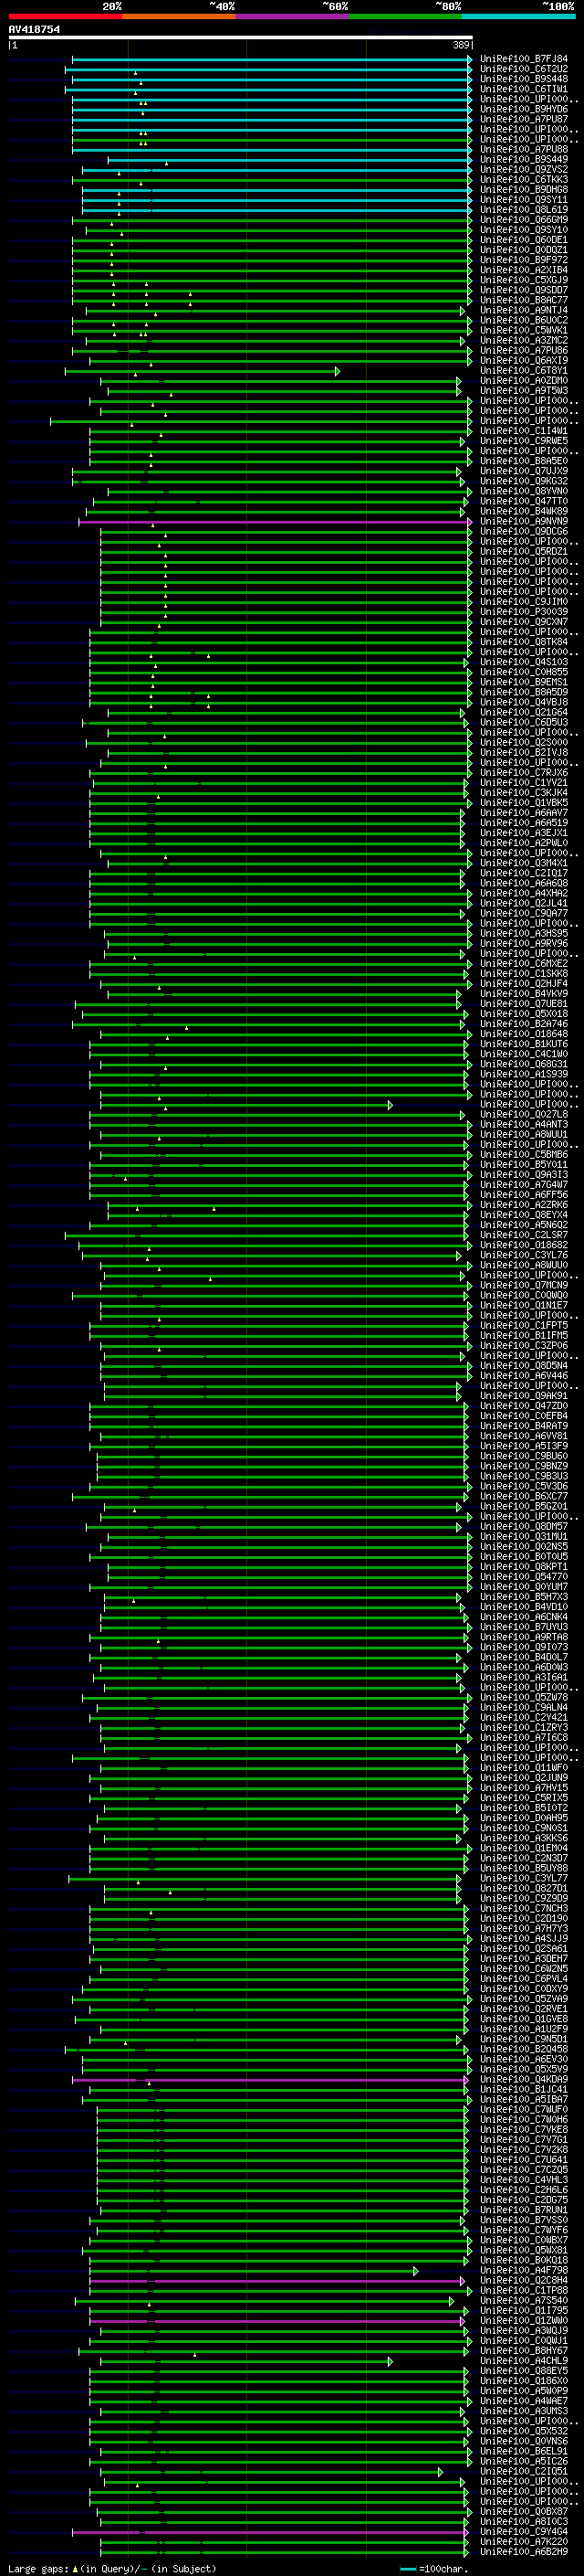Screen dimensions: 584x2576
Task: Select hit label UniRef100_Q9A3I3
Action: [x=524, y=1174]
